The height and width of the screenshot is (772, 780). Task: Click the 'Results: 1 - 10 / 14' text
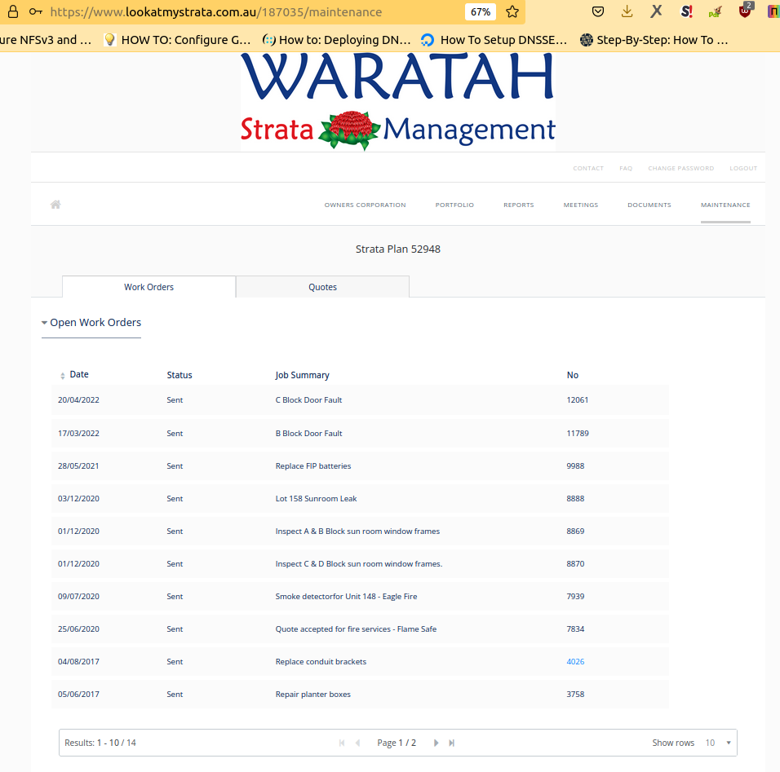click(100, 743)
